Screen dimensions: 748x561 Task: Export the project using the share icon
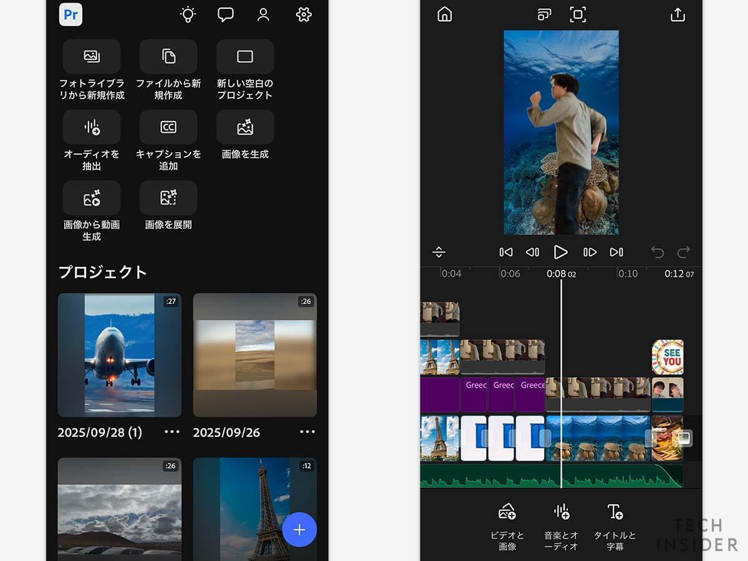[x=677, y=14]
